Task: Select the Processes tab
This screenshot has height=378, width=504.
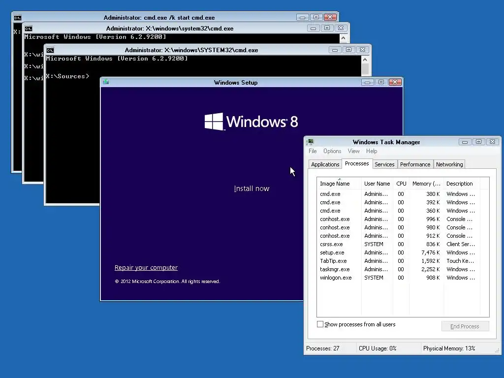Action: [x=357, y=163]
